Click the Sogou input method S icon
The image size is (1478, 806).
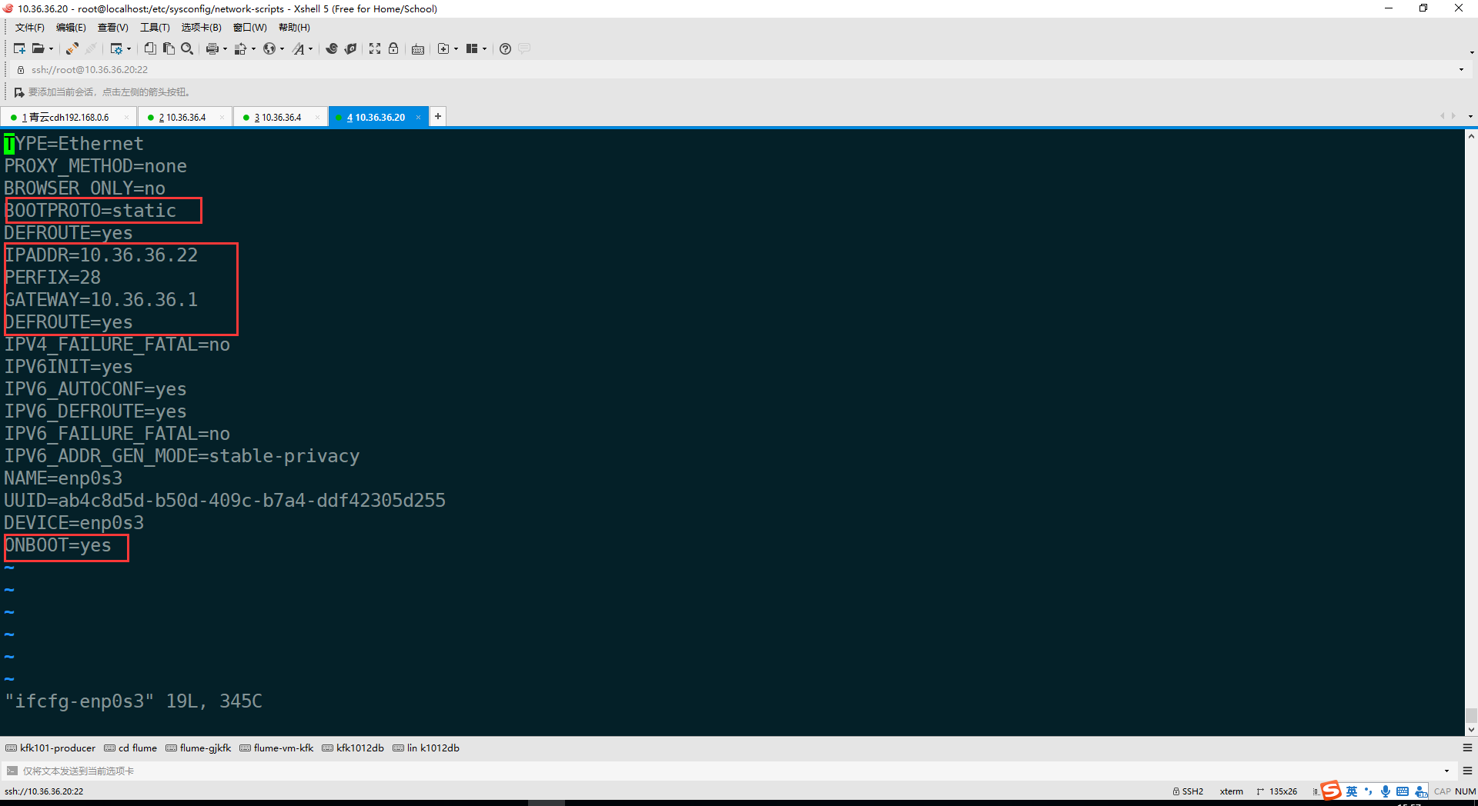point(1331,791)
